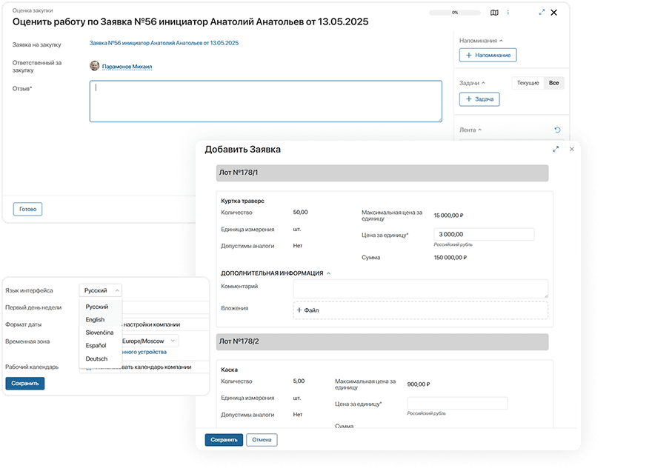Click the maximum price 15 000,00 ₽
The image size is (652, 474).
click(x=449, y=216)
